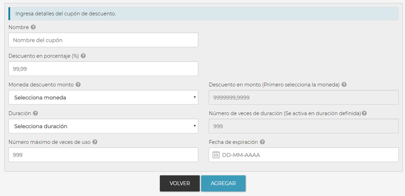Show help icon for Descuento en porcentaje
The width and height of the screenshot is (405, 196).
[x=83, y=56]
